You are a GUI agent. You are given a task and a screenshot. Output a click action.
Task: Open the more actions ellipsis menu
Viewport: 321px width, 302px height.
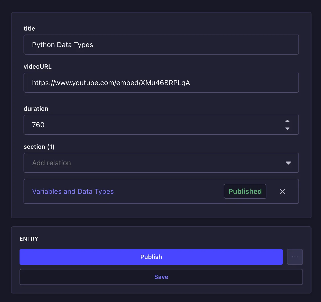tap(295, 257)
